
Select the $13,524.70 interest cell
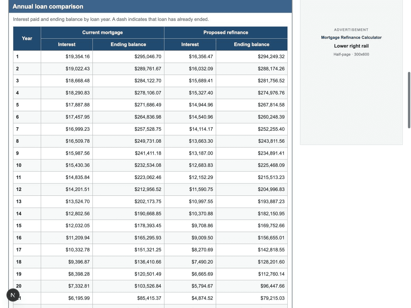coord(67,202)
